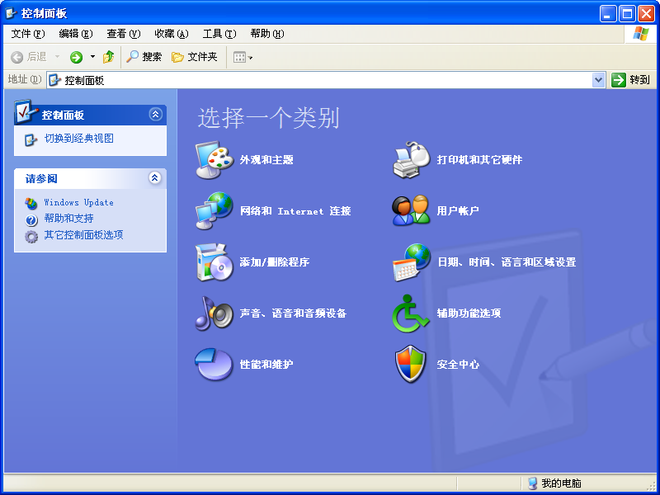Screen dimensions: 660x495
Task: Collapse the 控制面板 side panel section
Action: tap(155, 115)
